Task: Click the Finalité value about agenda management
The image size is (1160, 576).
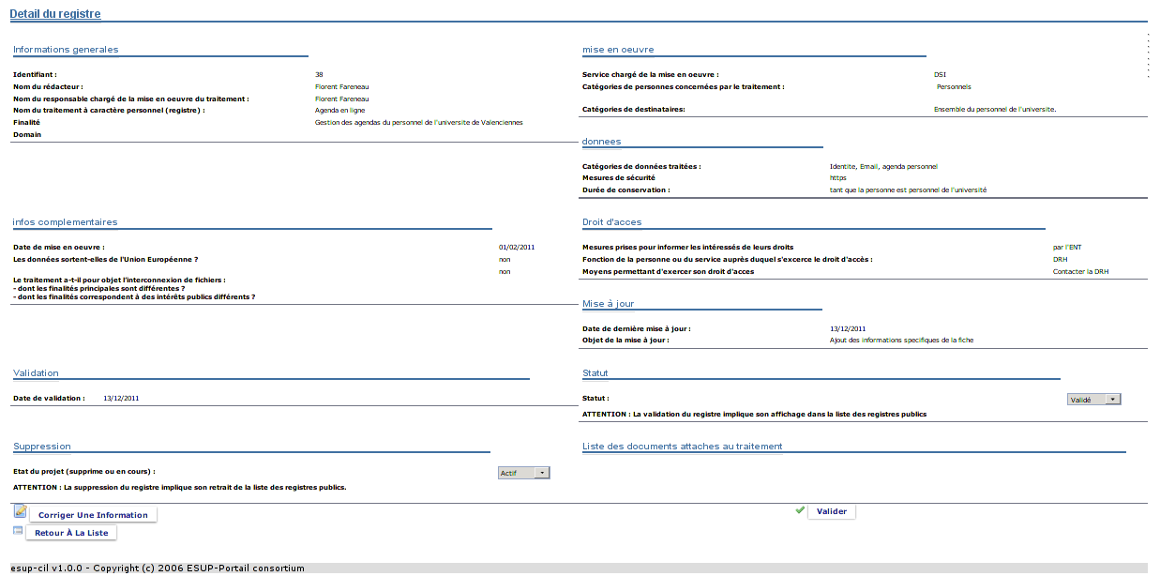Action: pos(418,122)
